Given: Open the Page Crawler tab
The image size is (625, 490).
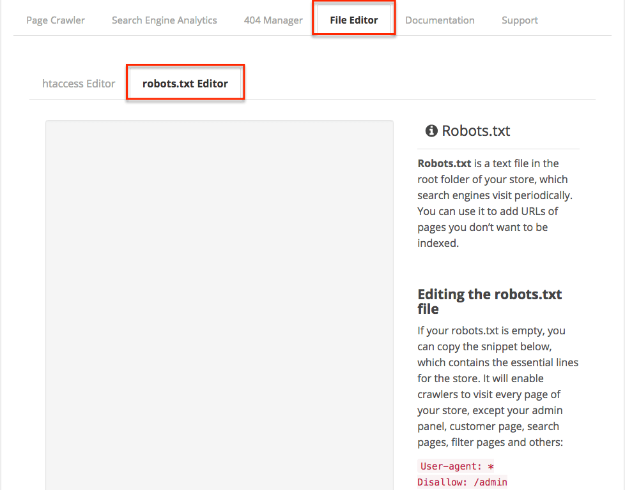Looking at the screenshot, I should (56, 20).
